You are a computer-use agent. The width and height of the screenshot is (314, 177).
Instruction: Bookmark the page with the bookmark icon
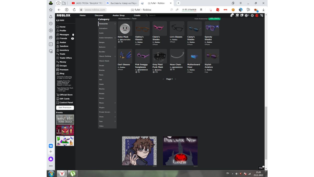[201, 10]
